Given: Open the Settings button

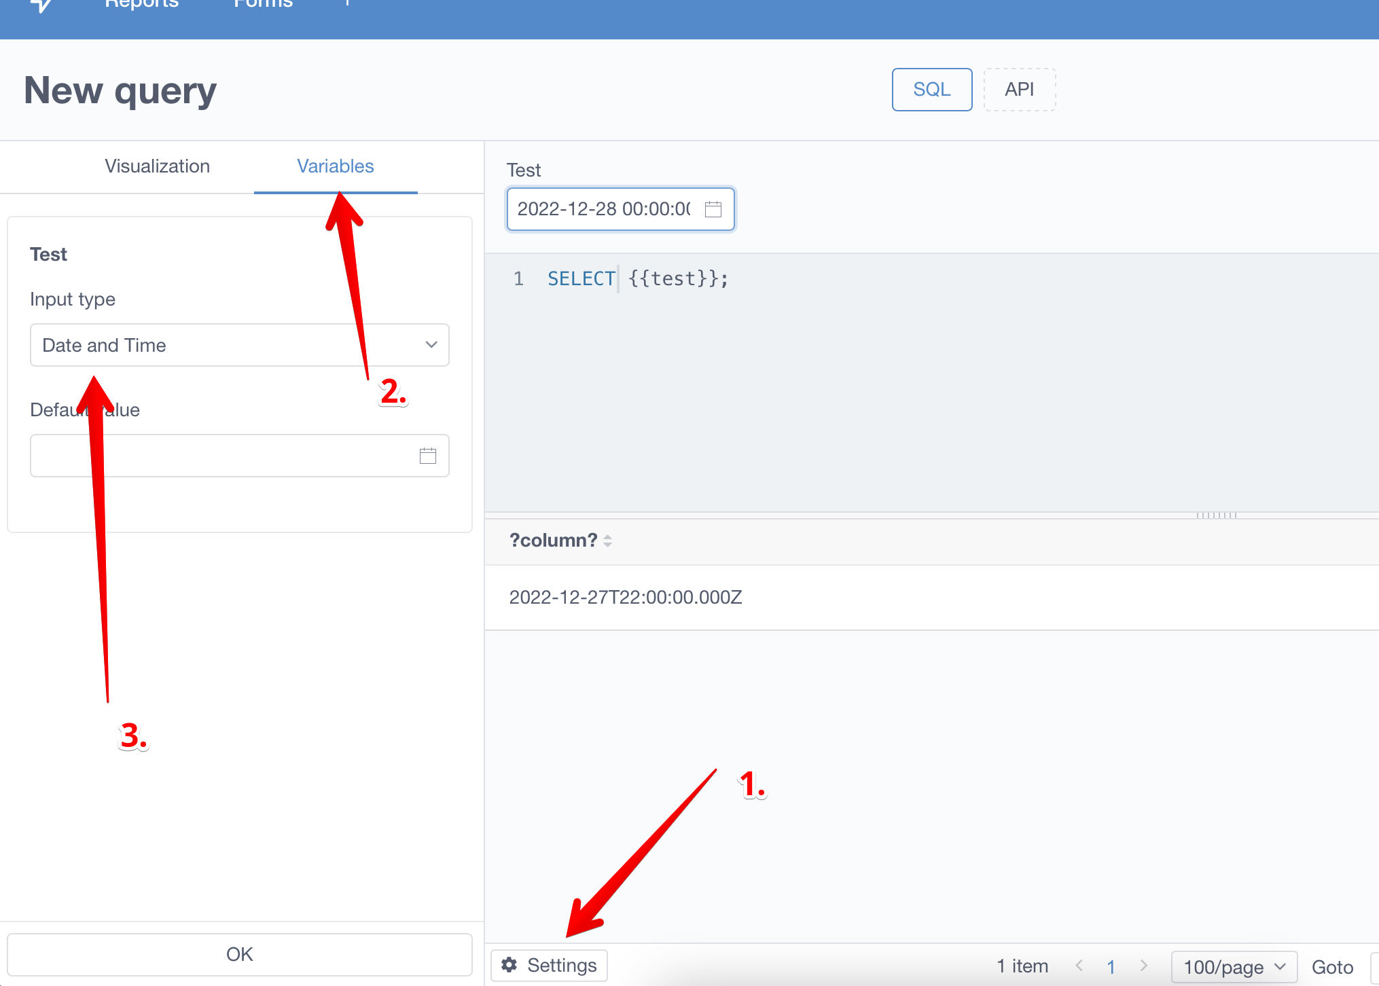Looking at the screenshot, I should point(550,965).
